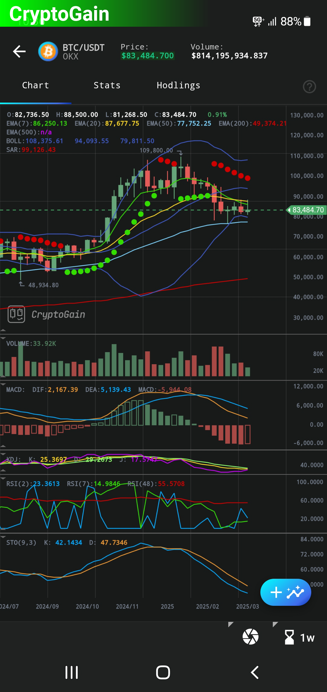The width and height of the screenshot is (327, 692).
Task: Tap the EMA(20) value 87,677.75
Action: (x=122, y=124)
